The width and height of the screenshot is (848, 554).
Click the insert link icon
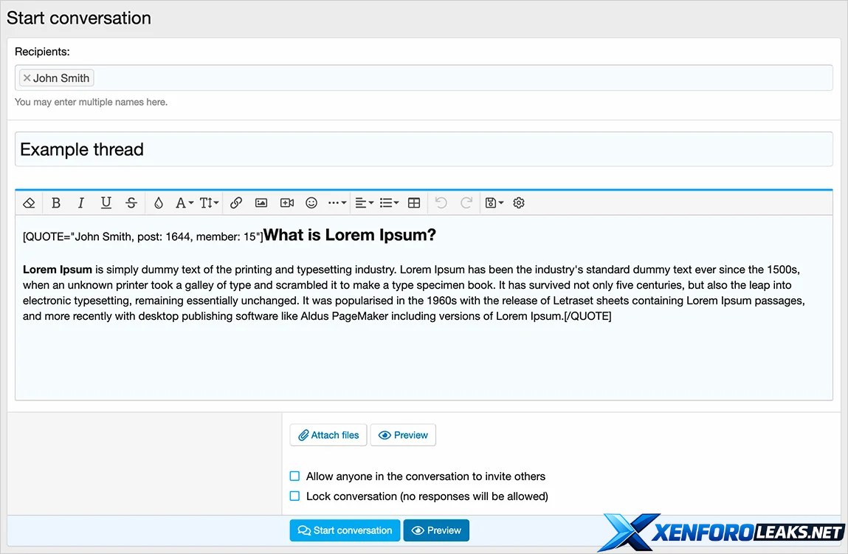(236, 203)
